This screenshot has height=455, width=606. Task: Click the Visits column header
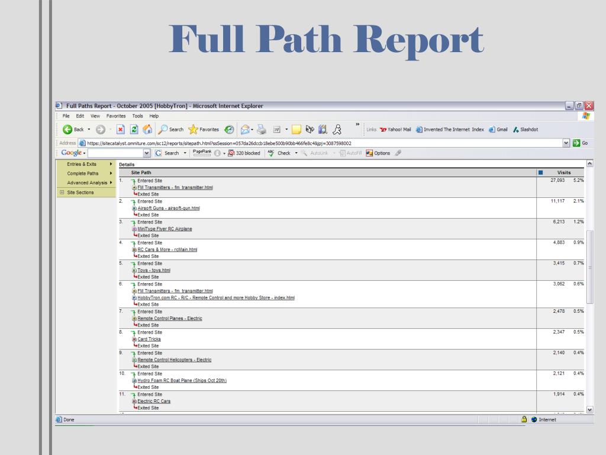(x=564, y=172)
